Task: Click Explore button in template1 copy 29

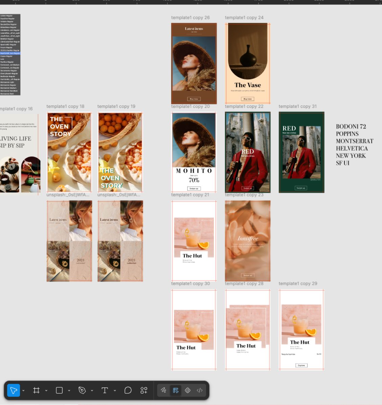Action: (x=301, y=365)
